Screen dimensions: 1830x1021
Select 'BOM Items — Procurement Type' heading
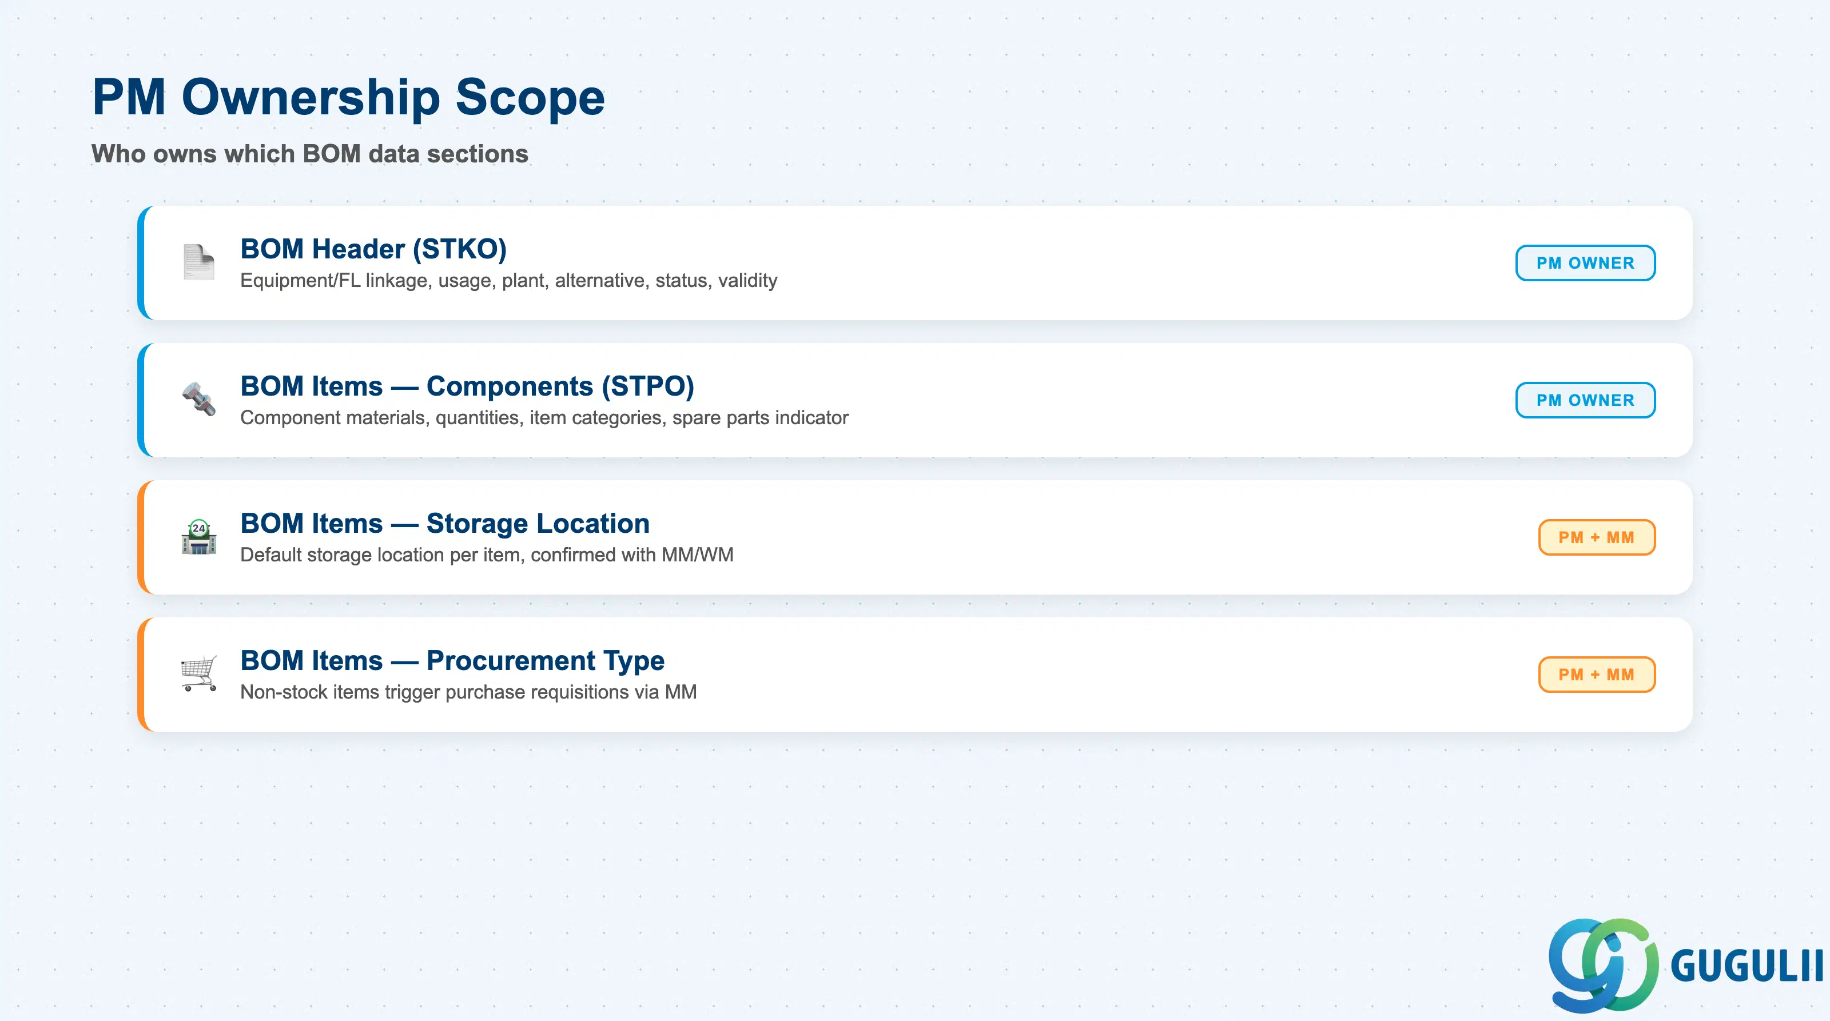click(x=452, y=660)
